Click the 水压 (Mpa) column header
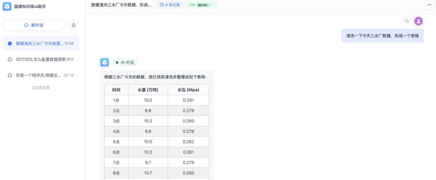This screenshot has height=180, width=436. tap(188, 90)
